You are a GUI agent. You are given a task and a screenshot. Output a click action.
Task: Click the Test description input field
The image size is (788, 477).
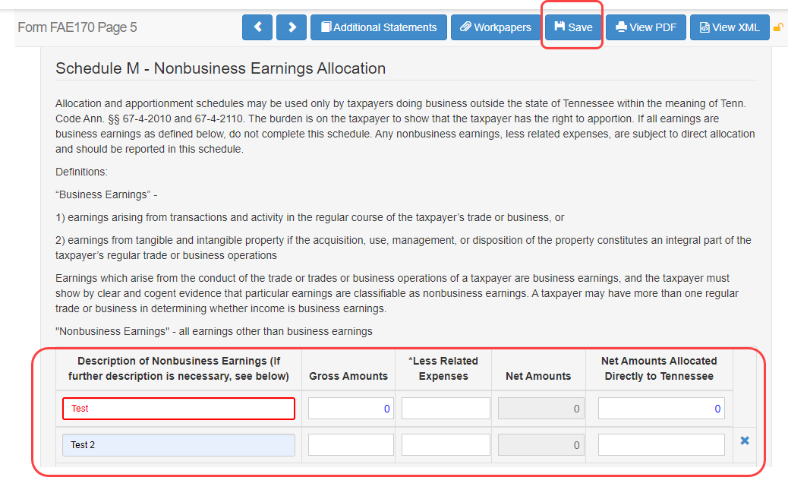178,409
